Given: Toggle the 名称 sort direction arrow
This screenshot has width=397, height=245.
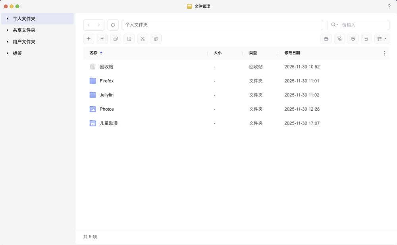Looking at the screenshot, I should [x=101, y=53].
